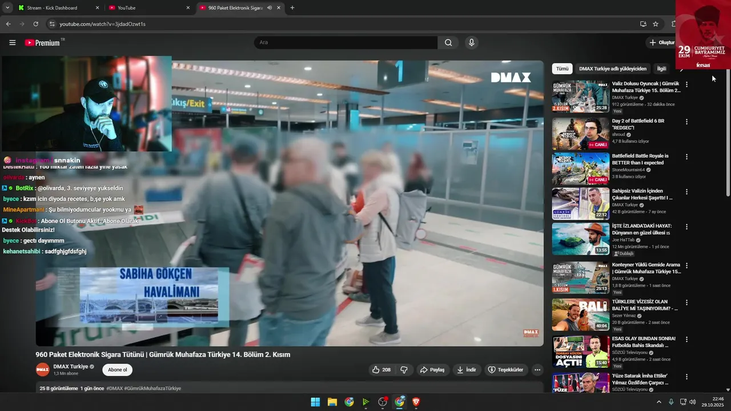Image resolution: width=731 pixels, height=411 pixels.
Task: Click the main video player area
Action: pyautogui.click(x=290, y=203)
